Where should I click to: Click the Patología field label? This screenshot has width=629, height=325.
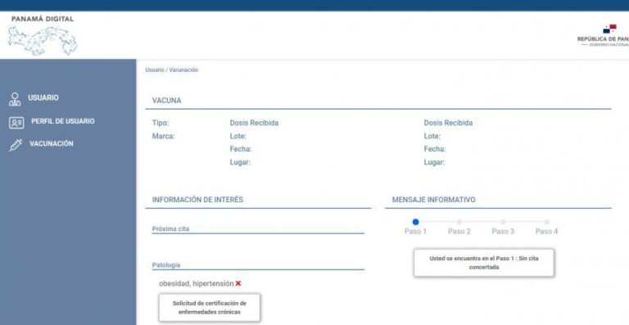point(166,265)
